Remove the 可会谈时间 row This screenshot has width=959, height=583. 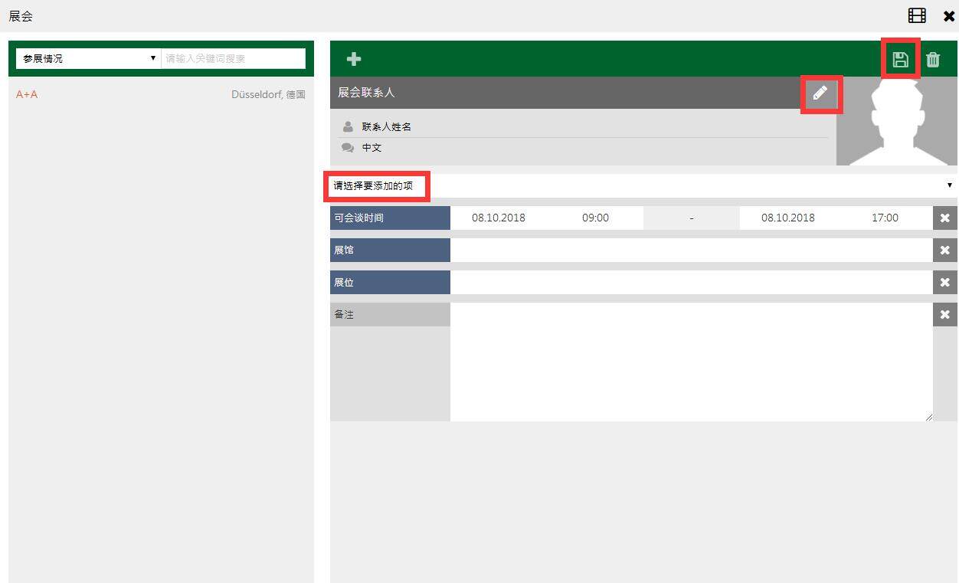pyautogui.click(x=945, y=218)
